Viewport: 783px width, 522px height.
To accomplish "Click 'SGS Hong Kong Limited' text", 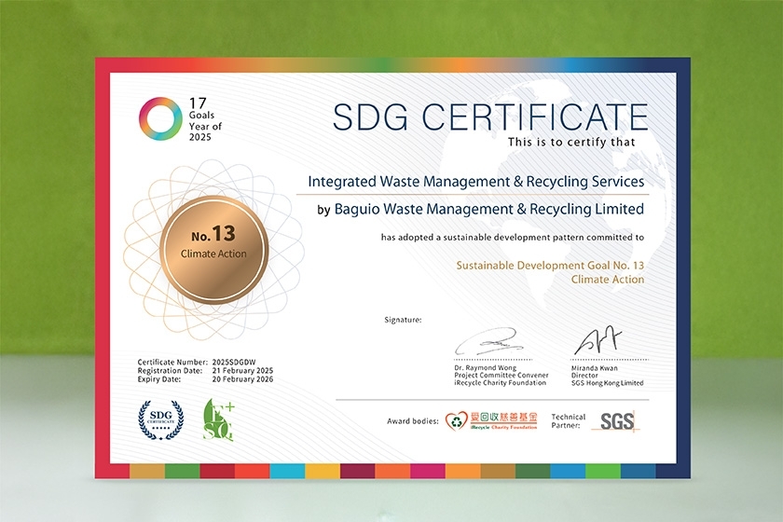I will click(x=607, y=383).
